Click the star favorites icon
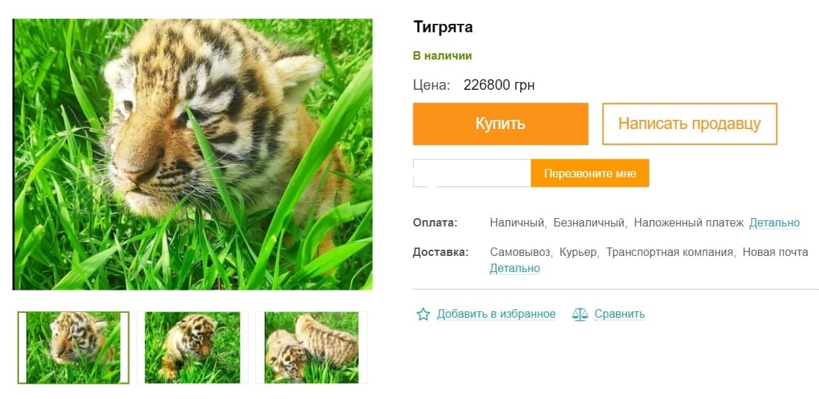819x399 pixels. click(x=423, y=314)
